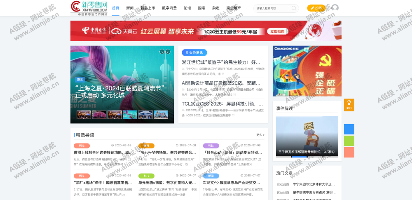Click the 热门文章 section heading
This screenshot has width=412, height=200.
(284, 173)
